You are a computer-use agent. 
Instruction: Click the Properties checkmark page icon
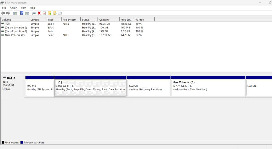pyautogui.click(x=44, y=13)
